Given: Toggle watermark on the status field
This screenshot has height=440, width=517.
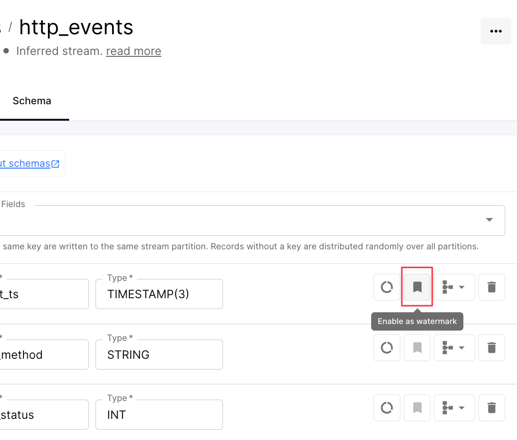Looking at the screenshot, I should click(417, 408).
